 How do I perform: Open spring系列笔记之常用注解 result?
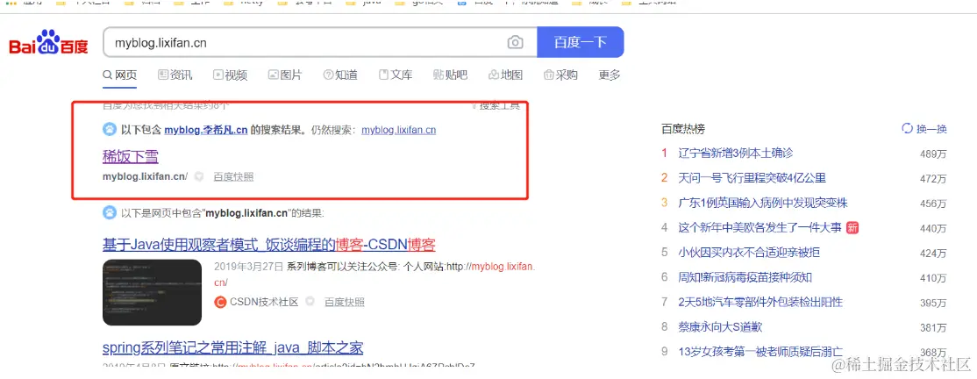pos(233,347)
